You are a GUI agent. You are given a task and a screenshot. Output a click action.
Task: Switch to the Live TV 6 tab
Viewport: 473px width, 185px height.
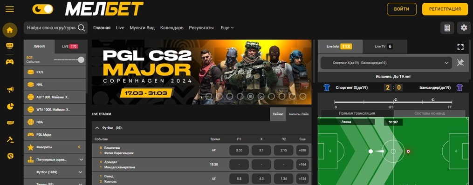pyautogui.click(x=385, y=46)
